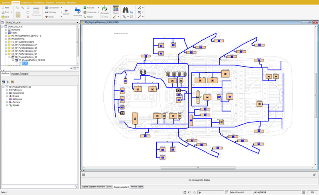Click the New document icon

click(x=3, y=8)
